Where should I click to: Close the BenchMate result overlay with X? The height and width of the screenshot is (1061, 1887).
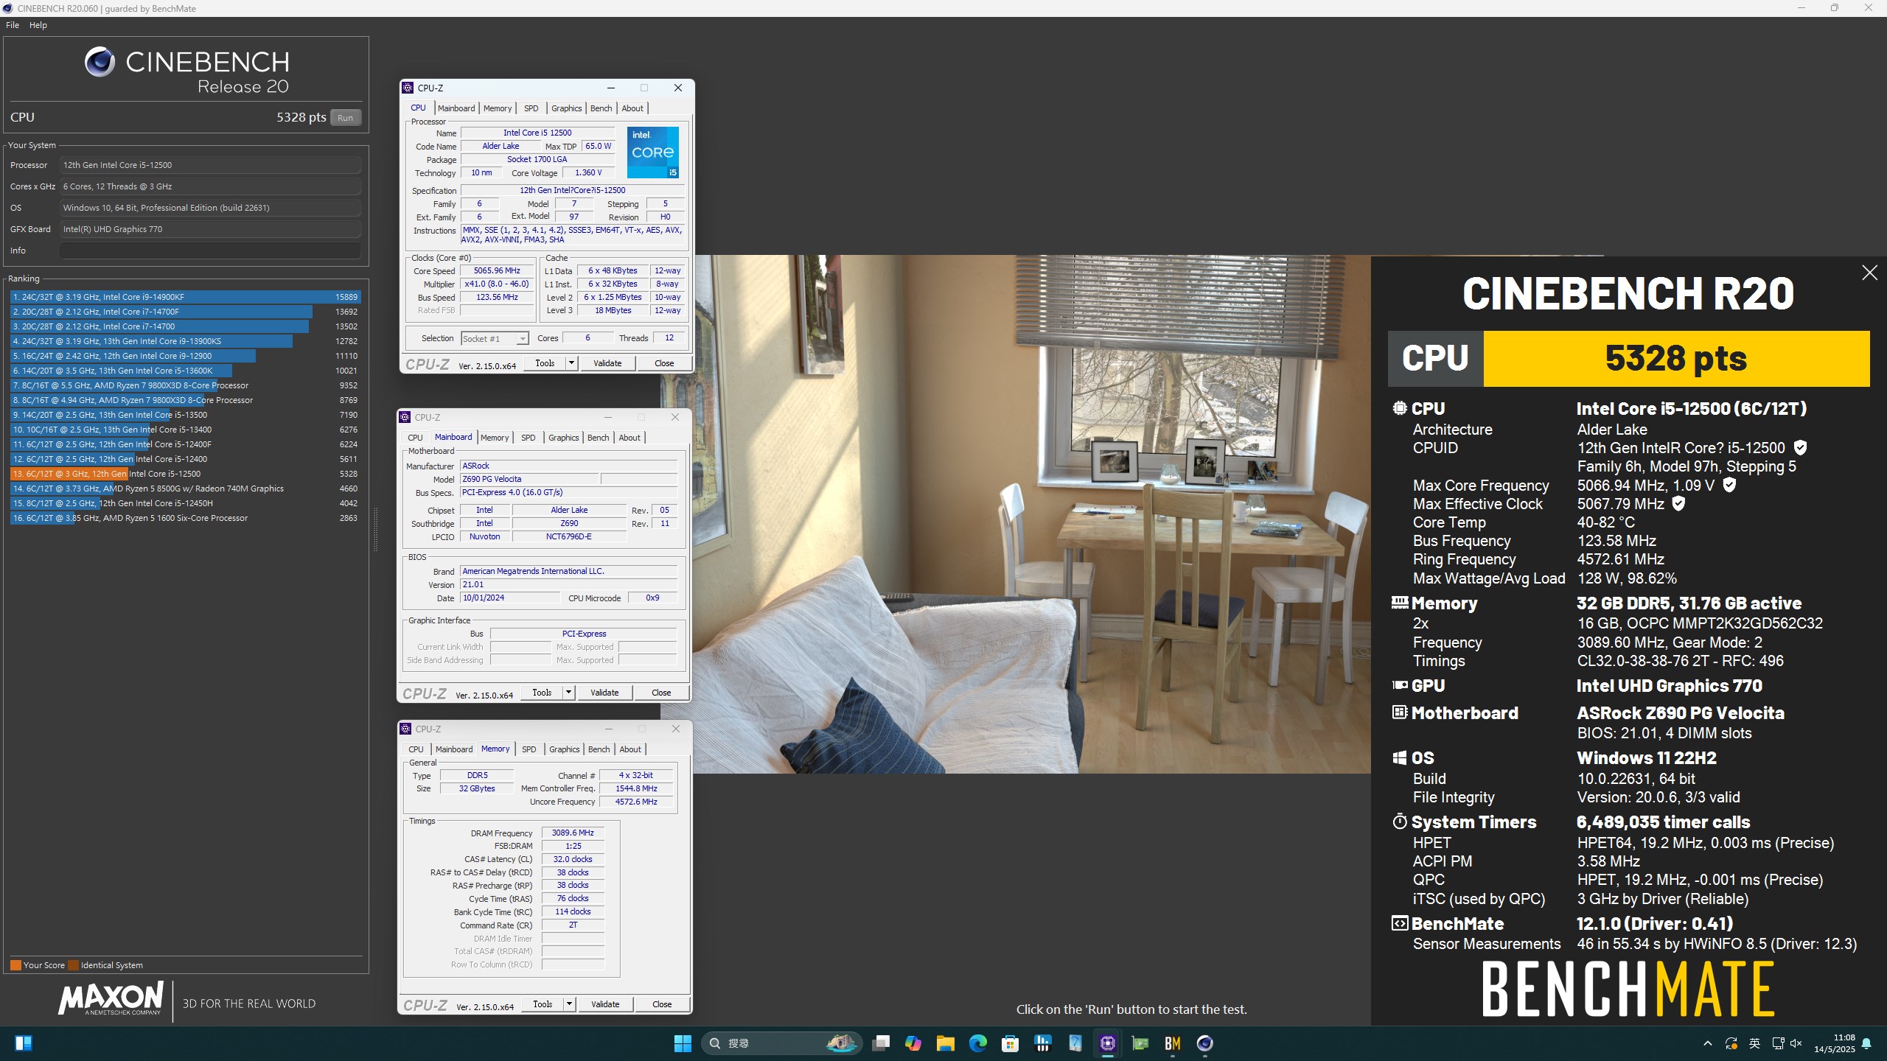pyautogui.click(x=1869, y=273)
